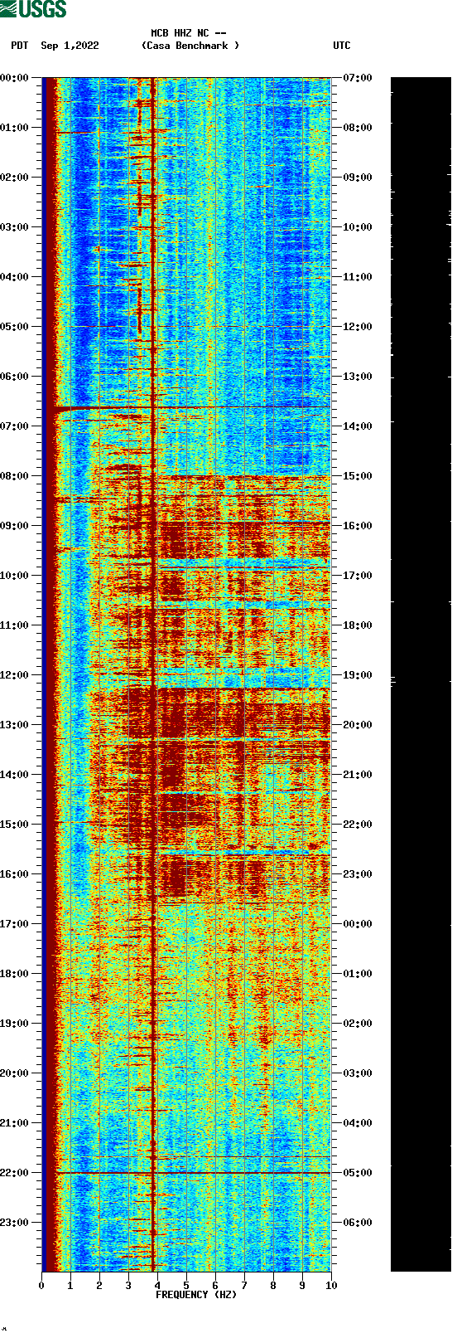Click the 08:00 UTC time label

point(358,128)
